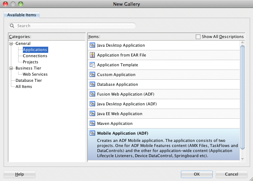Collapse the General category node
The image size is (253, 181).
[12, 44]
